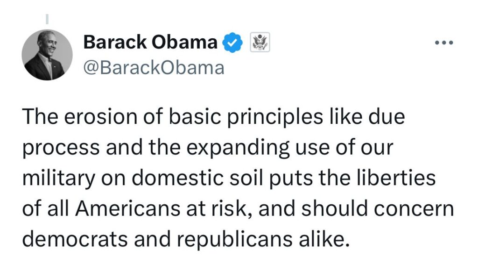
Task: Open the @BarackObama handle link
Action: [x=154, y=68]
